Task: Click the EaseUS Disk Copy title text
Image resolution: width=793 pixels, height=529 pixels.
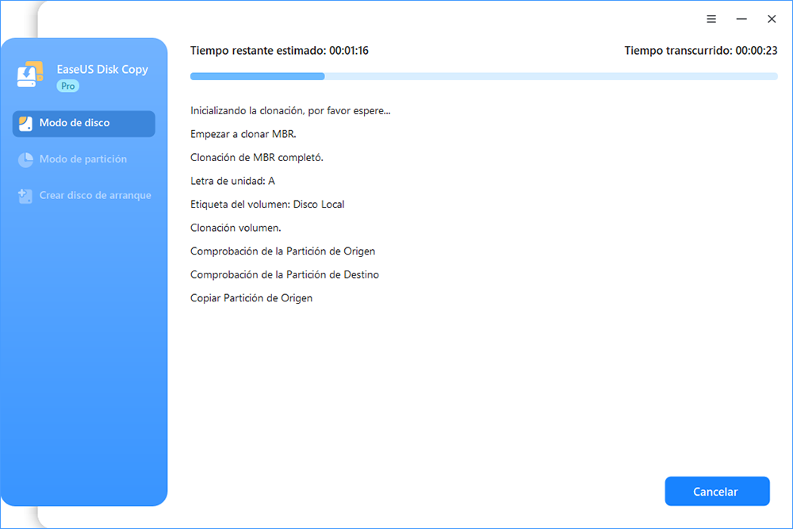Action: point(102,69)
